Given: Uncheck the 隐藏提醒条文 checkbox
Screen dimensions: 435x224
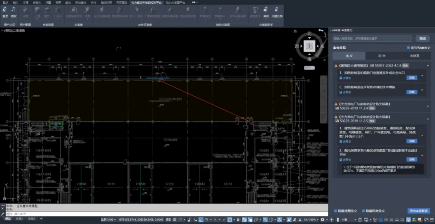Looking at the screenshot, I should click(x=335, y=211).
